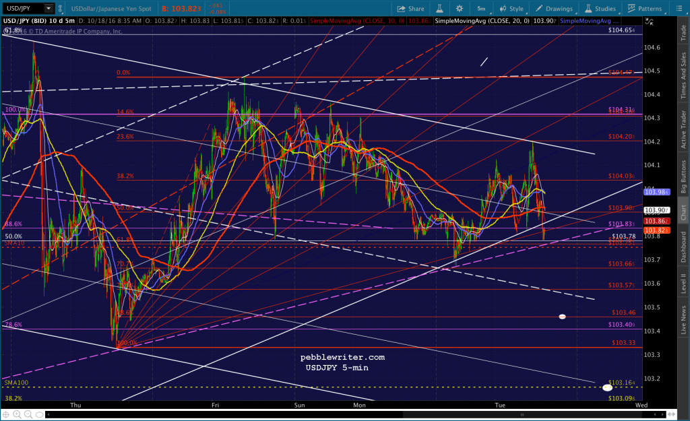This screenshot has height=421, width=690.
Task: Click the $103.57 Fibonacci level label
Action: coord(621,285)
